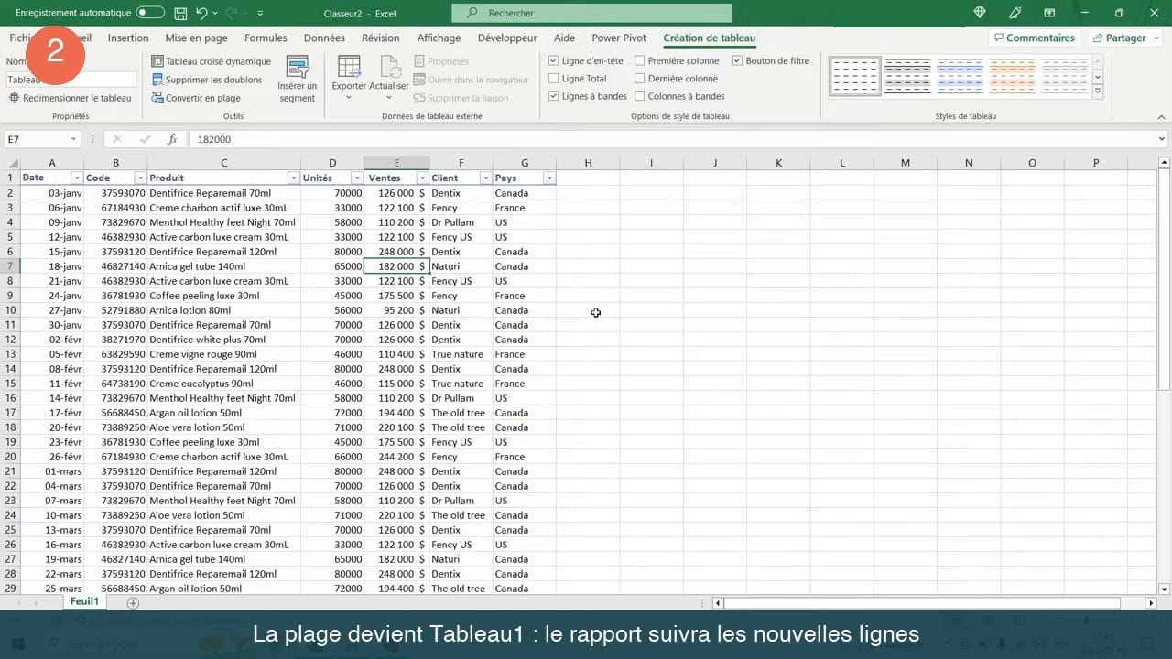Click the Exporter table icon

pyautogui.click(x=349, y=68)
